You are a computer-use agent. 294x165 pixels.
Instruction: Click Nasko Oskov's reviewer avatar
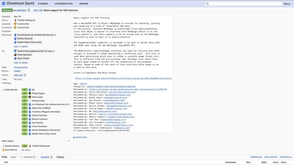[15, 42]
